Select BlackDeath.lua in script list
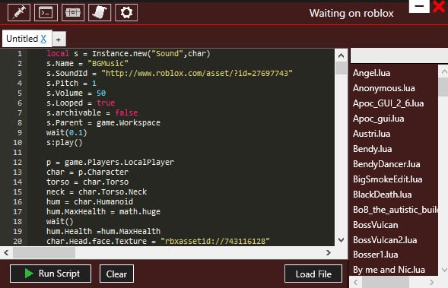 (383, 195)
